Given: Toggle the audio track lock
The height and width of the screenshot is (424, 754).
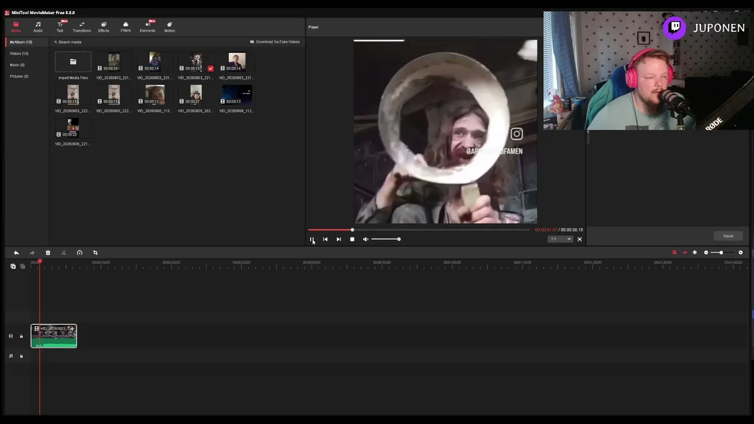Looking at the screenshot, I should [21, 356].
